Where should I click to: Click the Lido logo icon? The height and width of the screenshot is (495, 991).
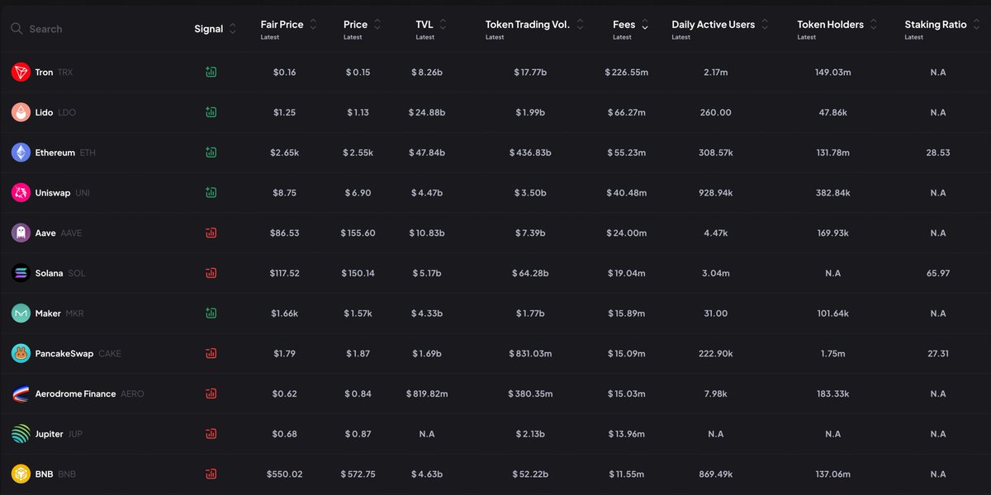coord(21,112)
